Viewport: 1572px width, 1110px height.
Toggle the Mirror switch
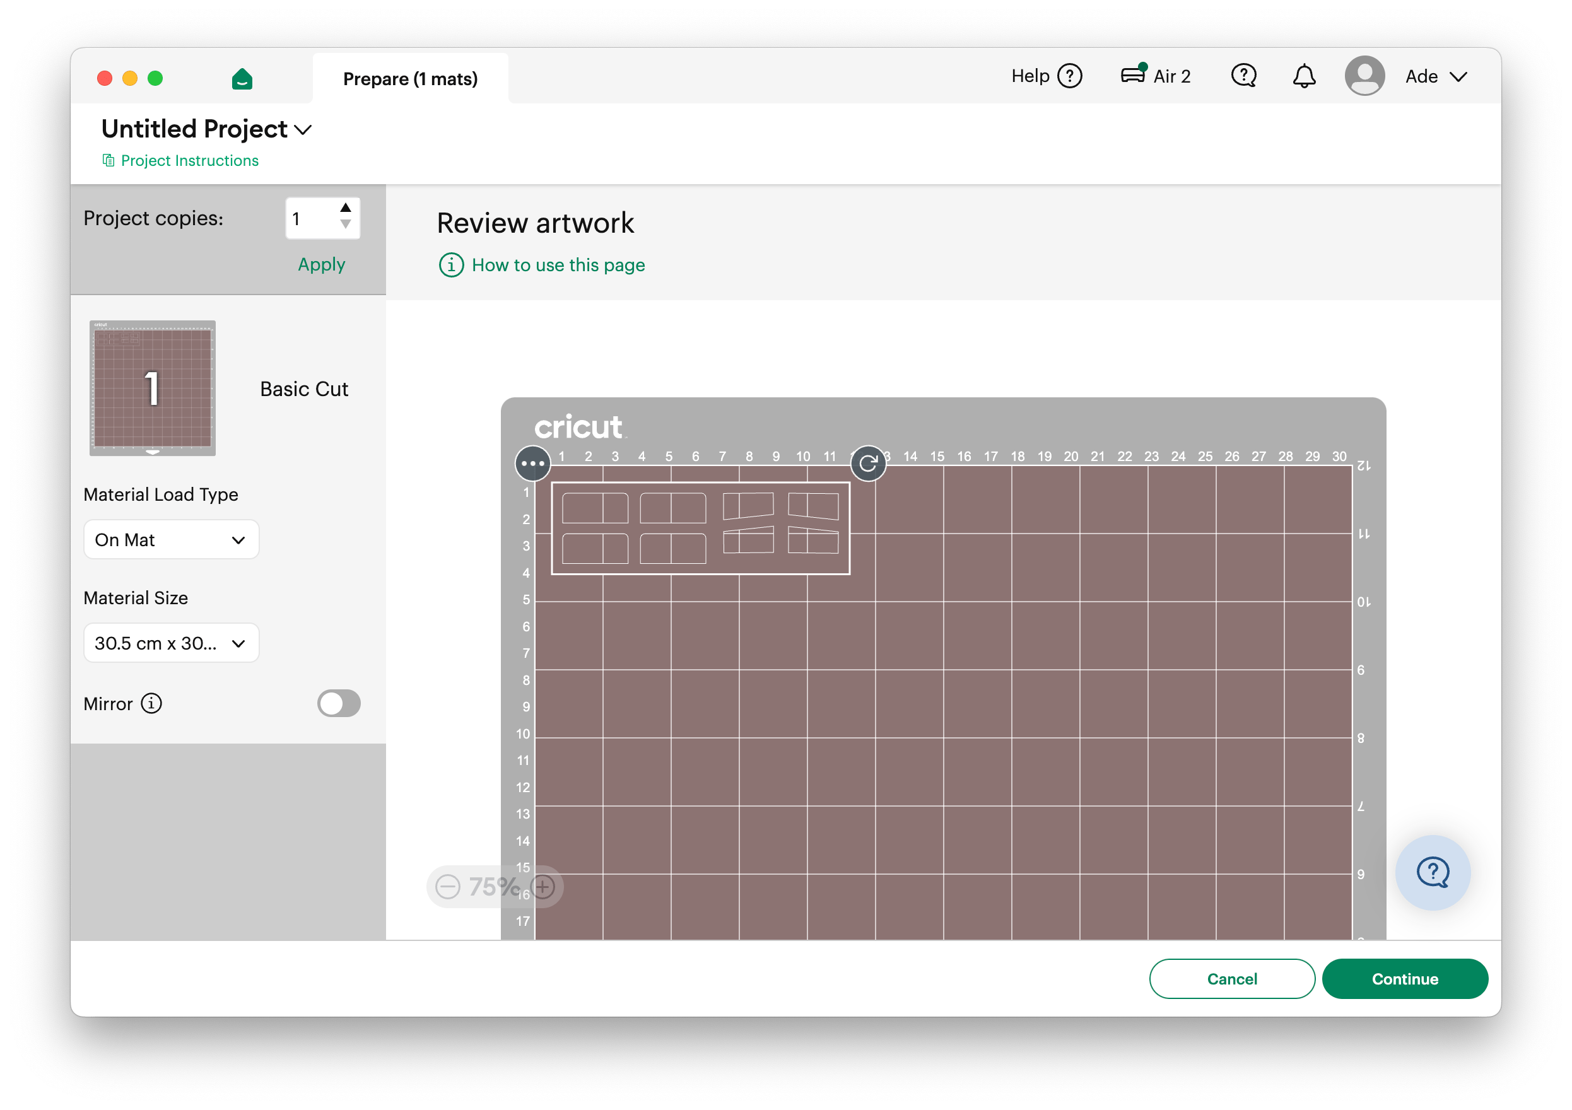click(339, 703)
